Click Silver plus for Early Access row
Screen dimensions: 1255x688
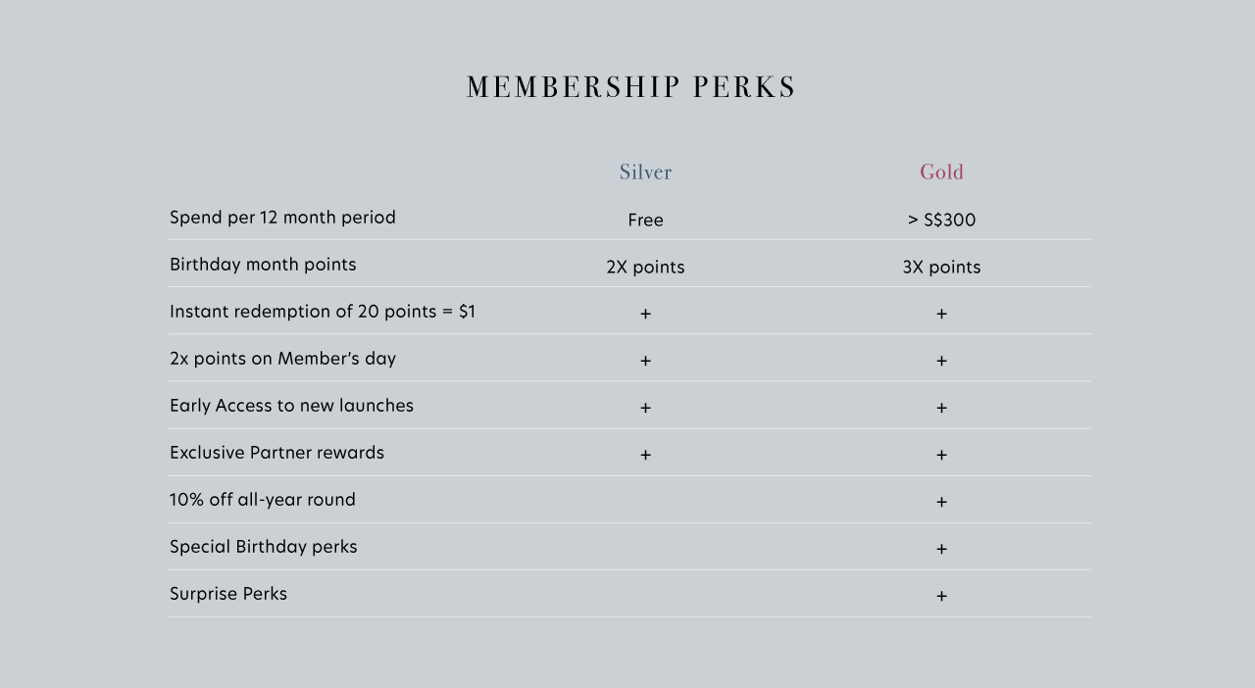coord(645,408)
